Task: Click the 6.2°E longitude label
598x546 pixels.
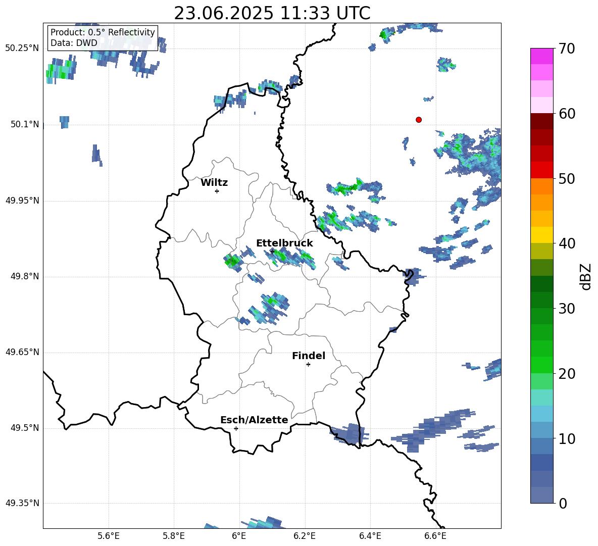Action: click(x=305, y=536)
